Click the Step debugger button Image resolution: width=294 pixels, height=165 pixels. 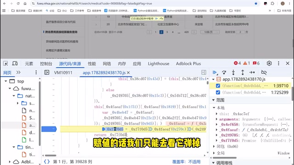(x=252, y=72)
